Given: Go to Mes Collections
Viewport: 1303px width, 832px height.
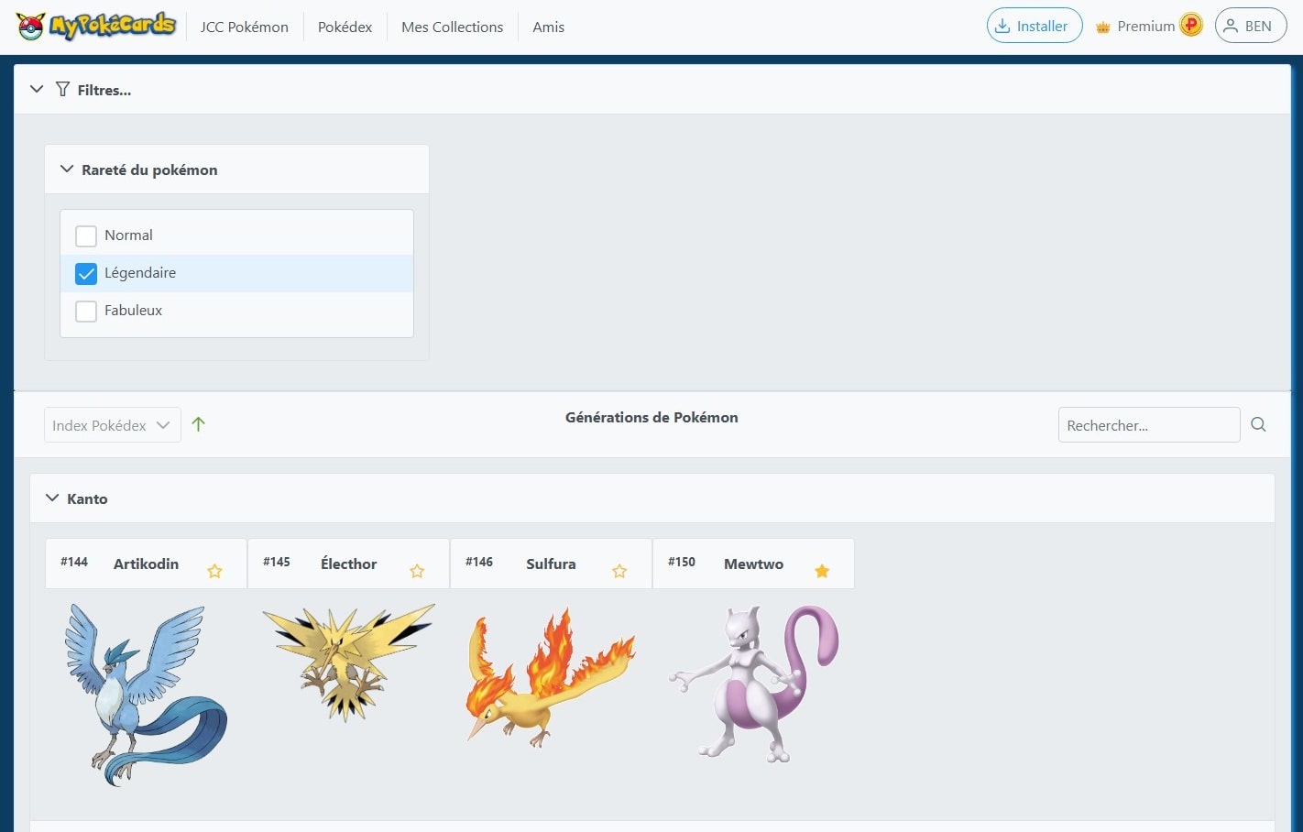Looking at the screenshot, I should tap(452, 27).
